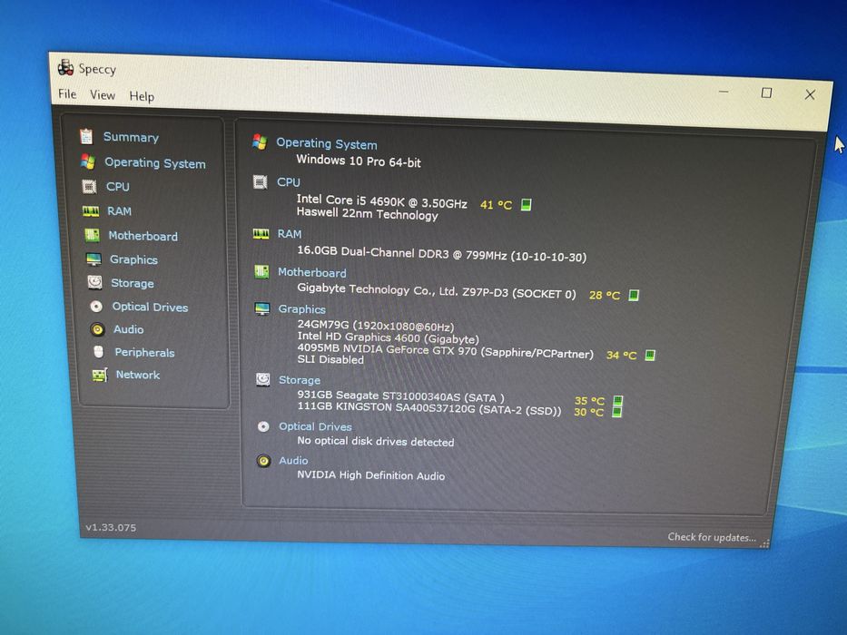847x635 pixels.
Task: Open the File menu
Action: (x=67, y=94)
